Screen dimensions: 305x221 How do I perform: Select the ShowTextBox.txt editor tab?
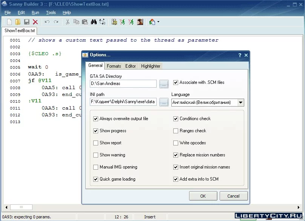[x=20, y=31]
